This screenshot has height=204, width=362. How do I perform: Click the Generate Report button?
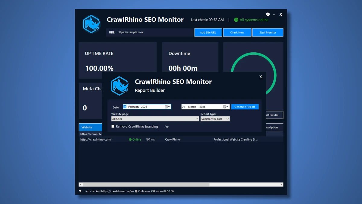pos(245,107)
